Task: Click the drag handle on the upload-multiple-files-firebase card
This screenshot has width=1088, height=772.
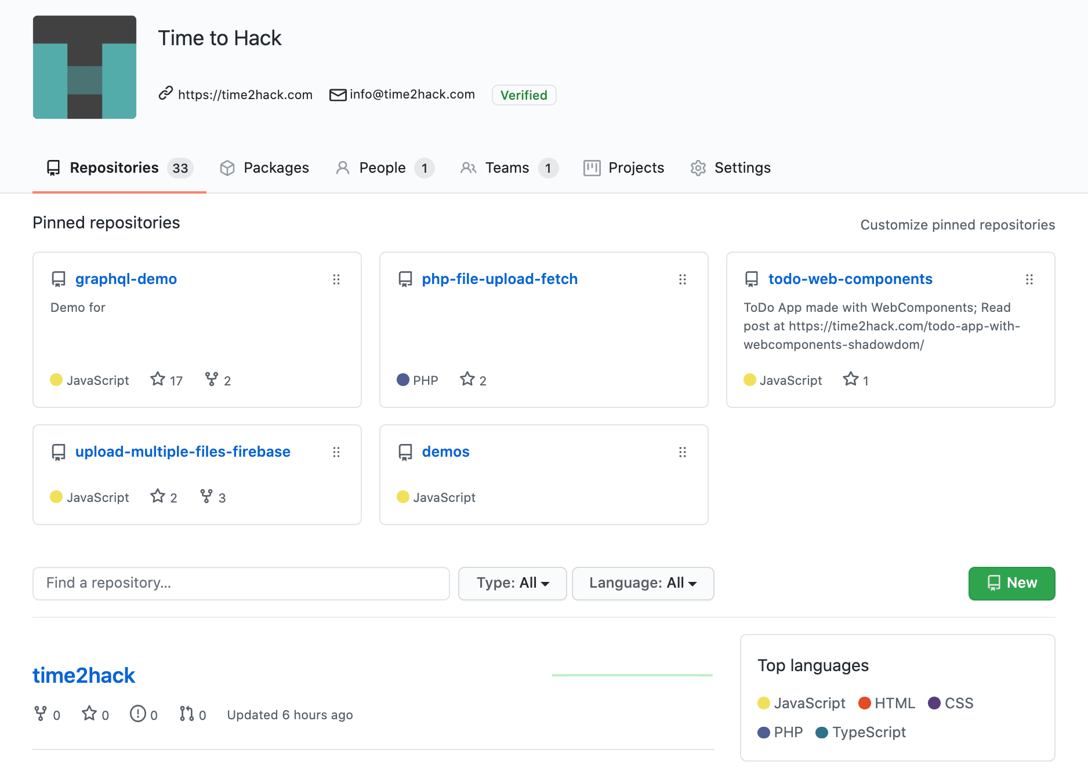Action: pyautogui.click(x=336, y=452)
